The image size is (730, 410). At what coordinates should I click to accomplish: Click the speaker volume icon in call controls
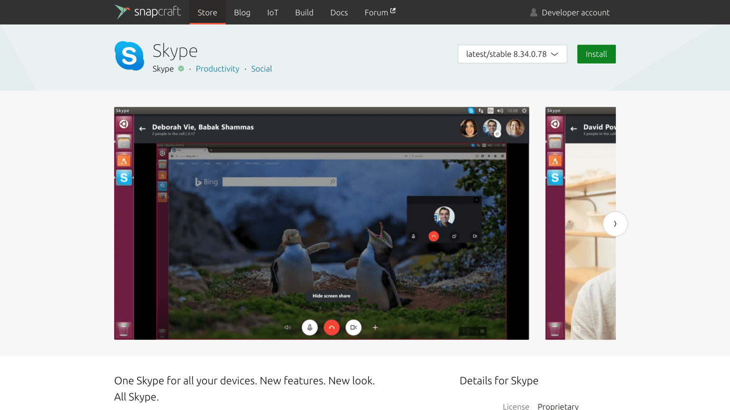pos(288,327)
